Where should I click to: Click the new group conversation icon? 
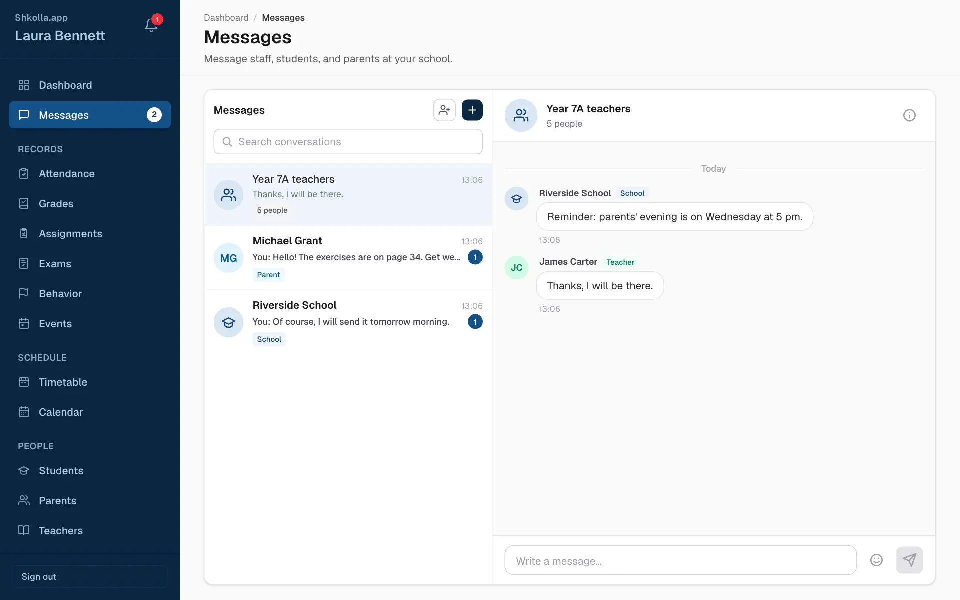[x=444, y=110]
